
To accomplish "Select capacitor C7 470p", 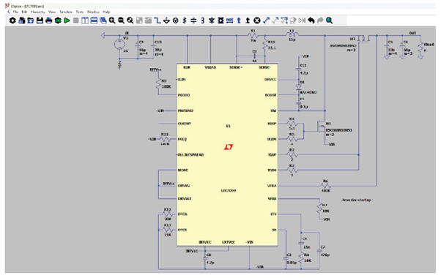I will [x=319, y=251].
